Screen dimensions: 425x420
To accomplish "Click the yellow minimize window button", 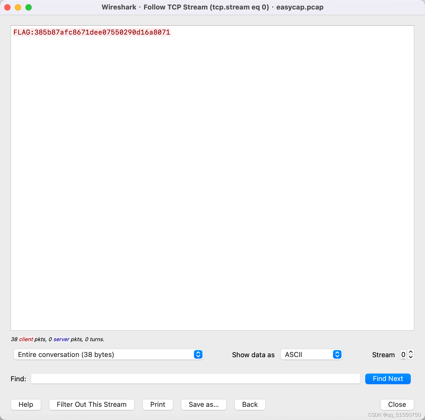I will coord(18,7).
